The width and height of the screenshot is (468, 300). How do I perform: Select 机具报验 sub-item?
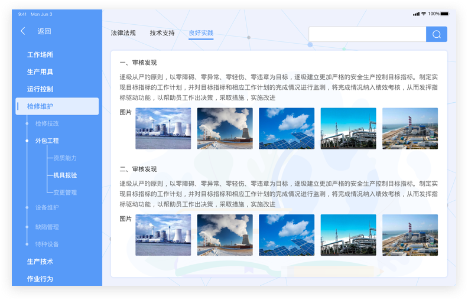click(x=65, y=175)
